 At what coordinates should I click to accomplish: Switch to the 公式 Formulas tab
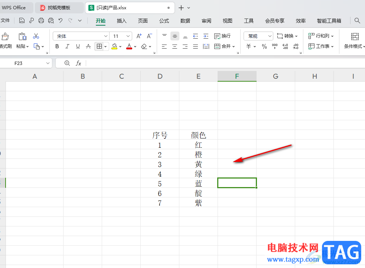click(x=164, y=21)
